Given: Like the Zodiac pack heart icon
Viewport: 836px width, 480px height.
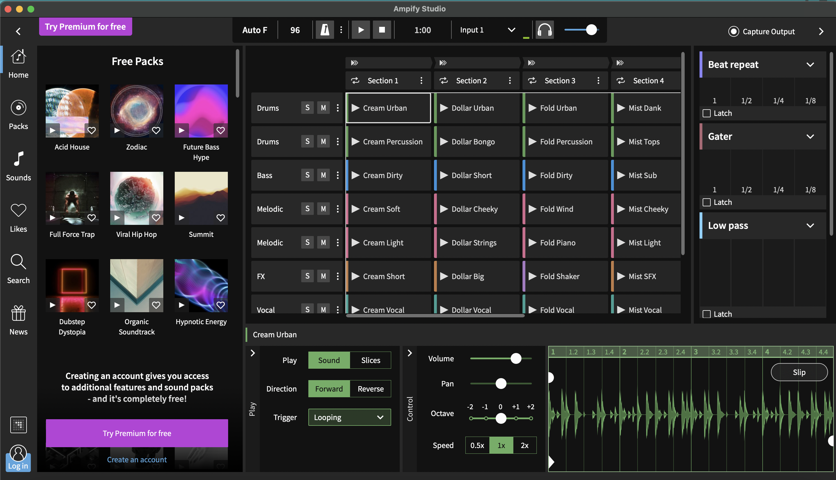Looking at the screenshot, I should pyautogui.click(x=156, y=130).
